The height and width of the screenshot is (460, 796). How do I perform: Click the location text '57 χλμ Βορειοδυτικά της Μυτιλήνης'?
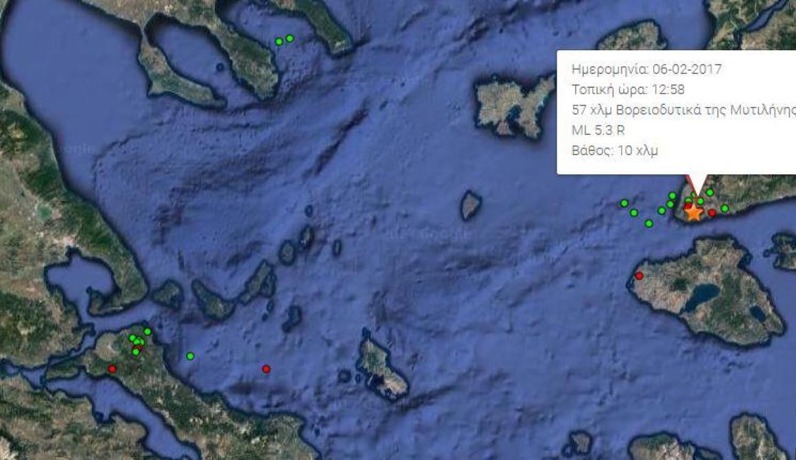[x=683, y=110]
